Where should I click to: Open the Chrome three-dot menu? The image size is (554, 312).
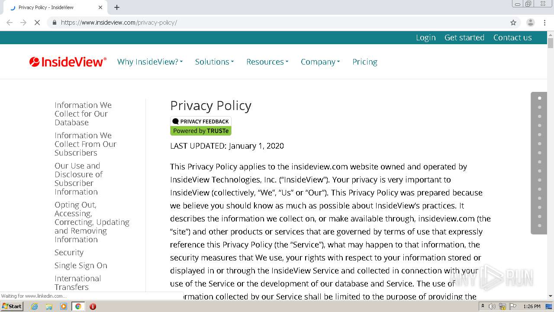544,23
